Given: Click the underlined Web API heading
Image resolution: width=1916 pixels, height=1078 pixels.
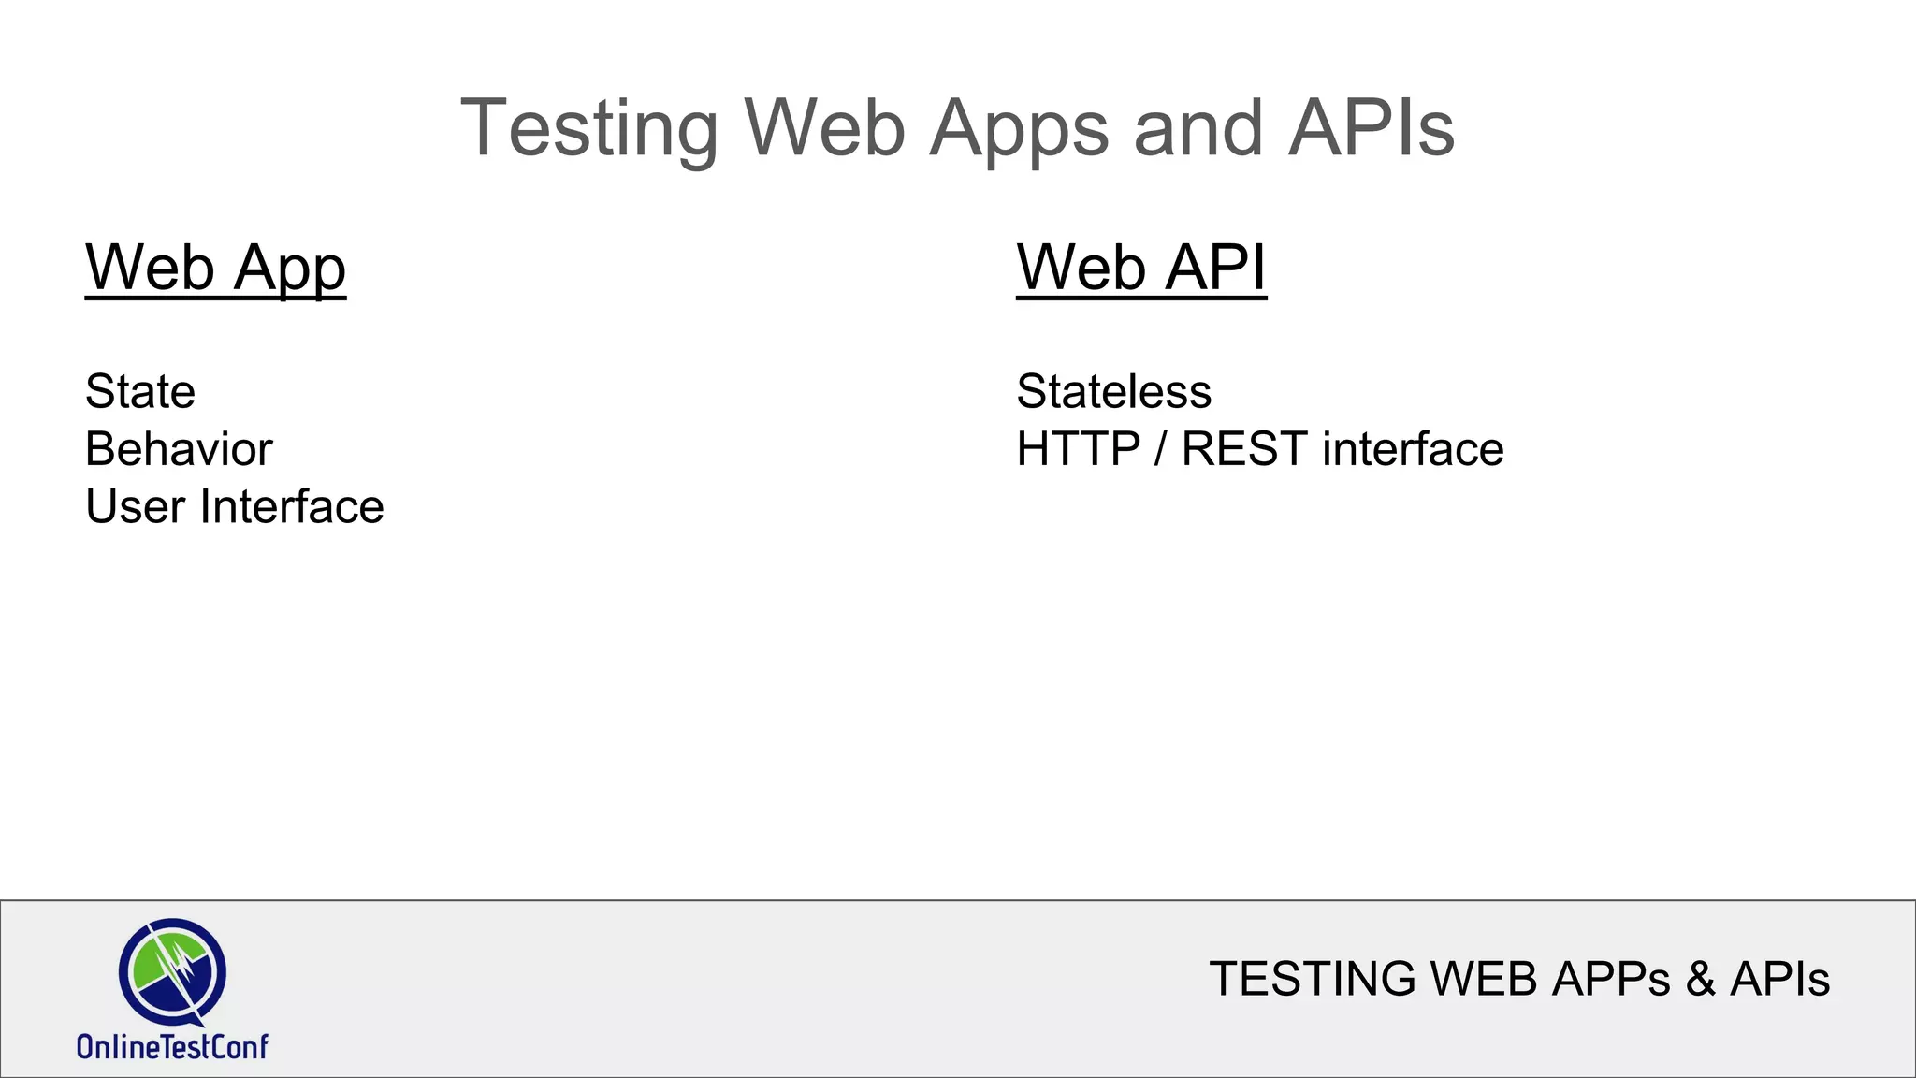Looking at the screenshot, I should 1141,268.
